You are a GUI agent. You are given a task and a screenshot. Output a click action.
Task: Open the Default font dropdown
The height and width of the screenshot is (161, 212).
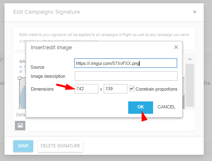21,115
